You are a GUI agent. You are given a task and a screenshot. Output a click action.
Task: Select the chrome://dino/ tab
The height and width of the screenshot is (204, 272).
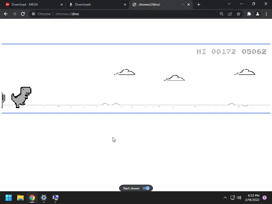161,5
